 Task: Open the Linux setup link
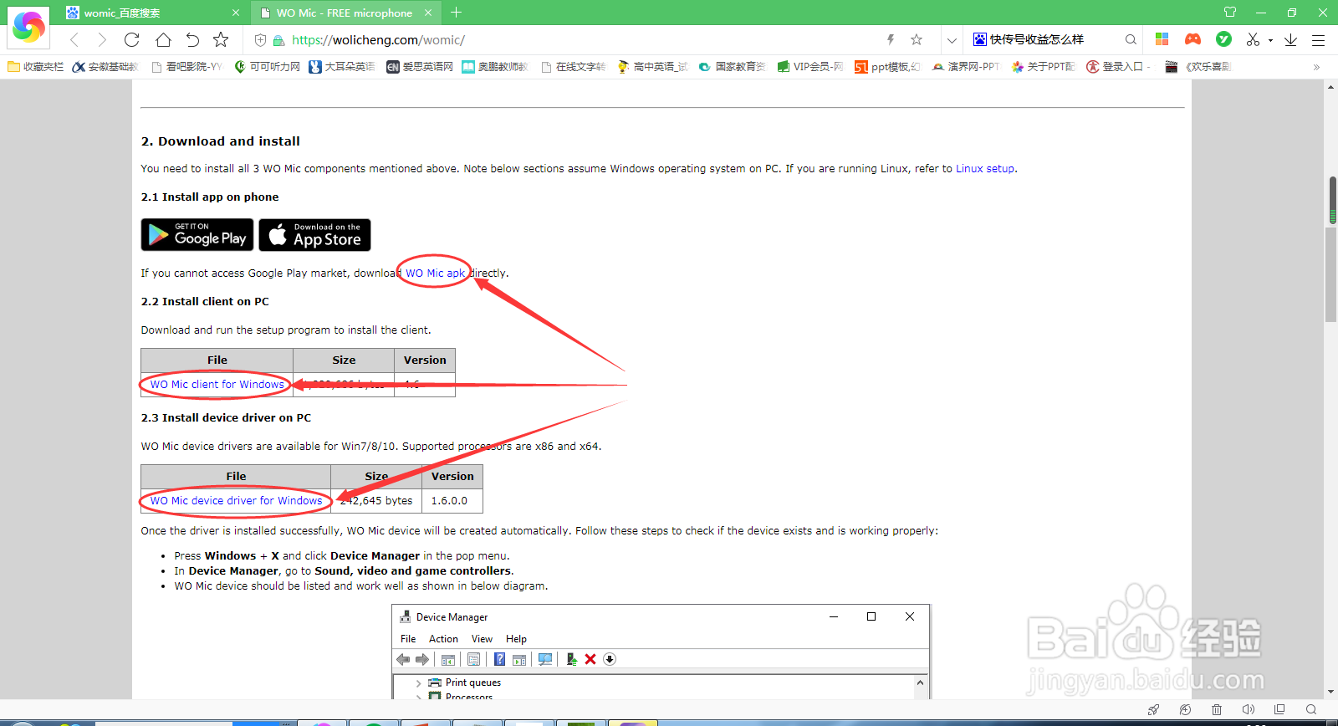[x=985, y=168]
